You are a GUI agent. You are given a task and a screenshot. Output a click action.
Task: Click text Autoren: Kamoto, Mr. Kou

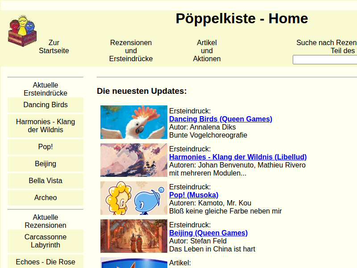(210, 203)
